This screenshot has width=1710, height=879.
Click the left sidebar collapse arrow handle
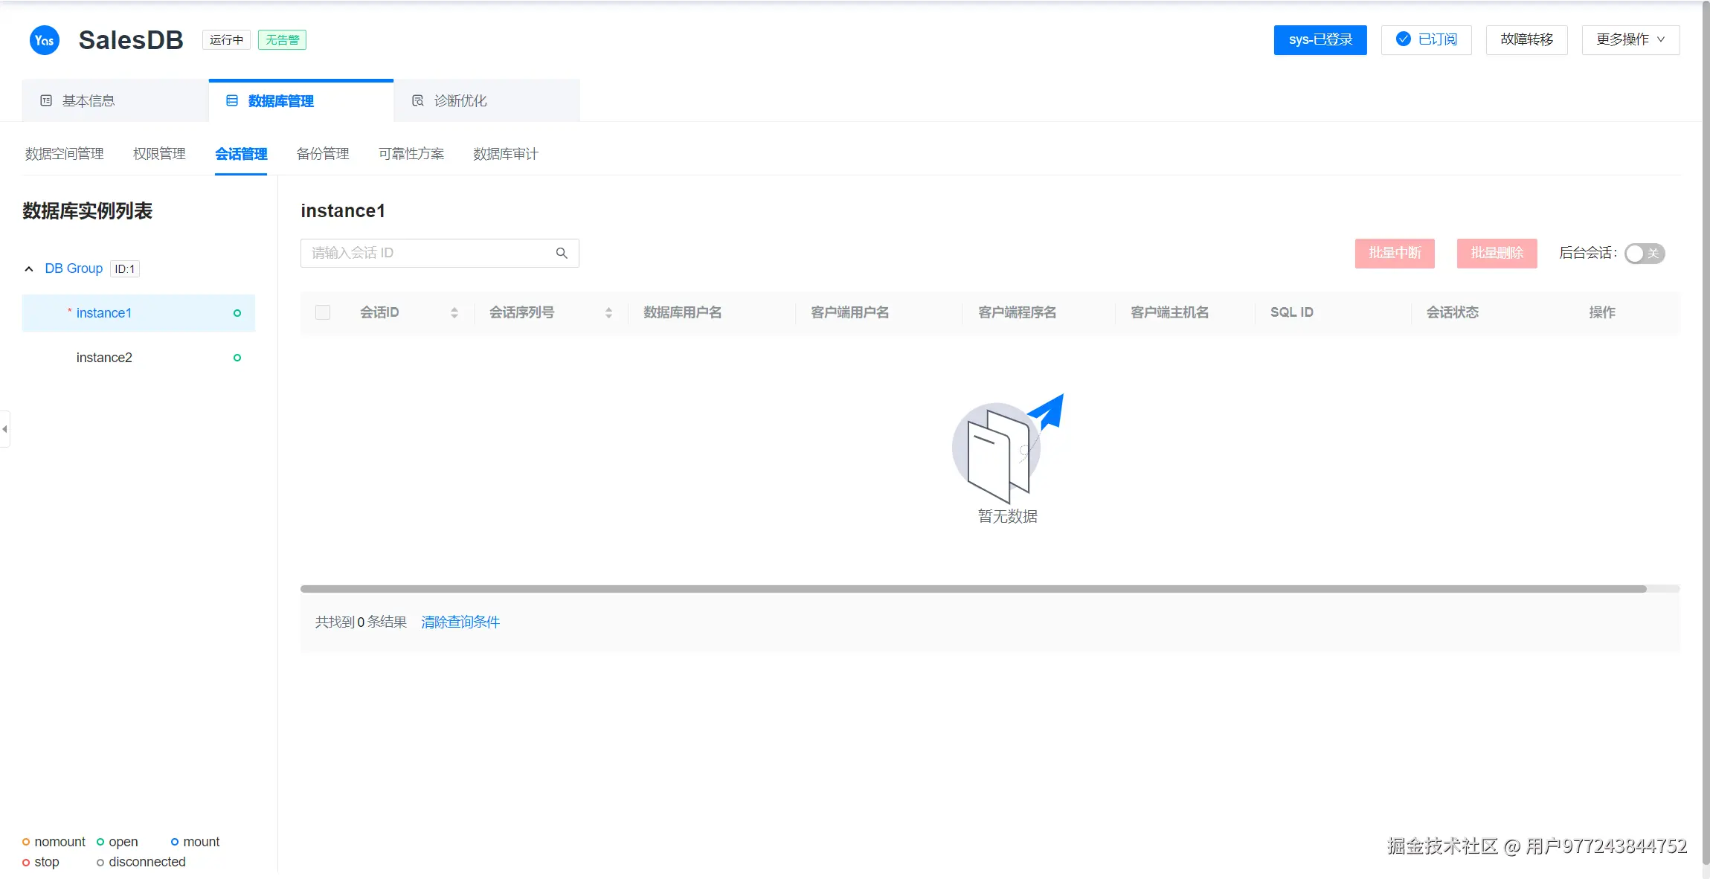pyautogui.click(x=4, y=429)
